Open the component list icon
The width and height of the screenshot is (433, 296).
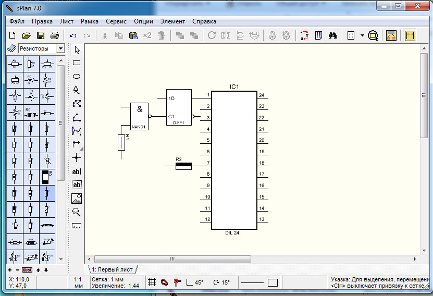pyautogui.click(x=318, y=35)
